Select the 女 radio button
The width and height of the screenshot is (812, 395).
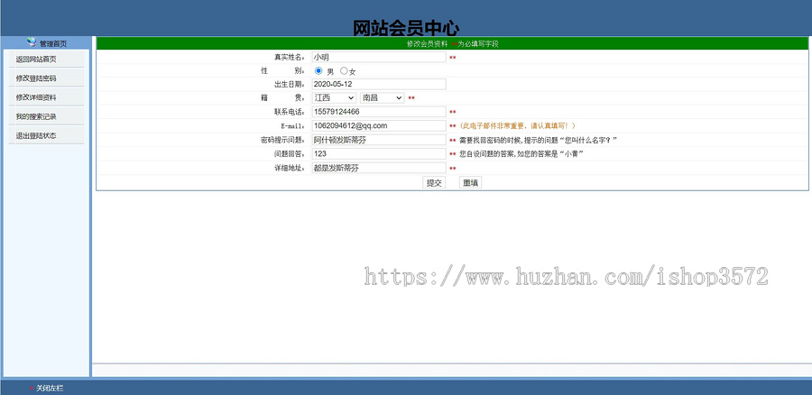click(344, 71)
